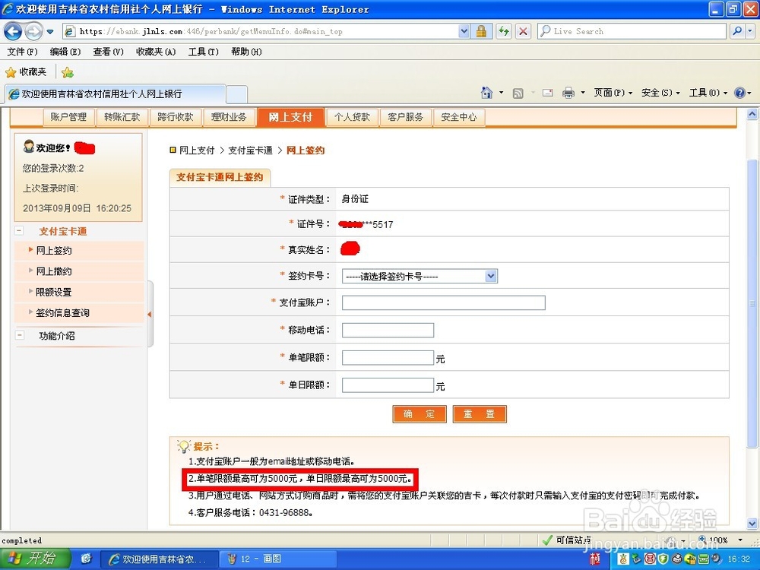This screenshot has width=760, height=570.
Task: Open the 页面(P) command bar dropdown
Action: (613, 93)
